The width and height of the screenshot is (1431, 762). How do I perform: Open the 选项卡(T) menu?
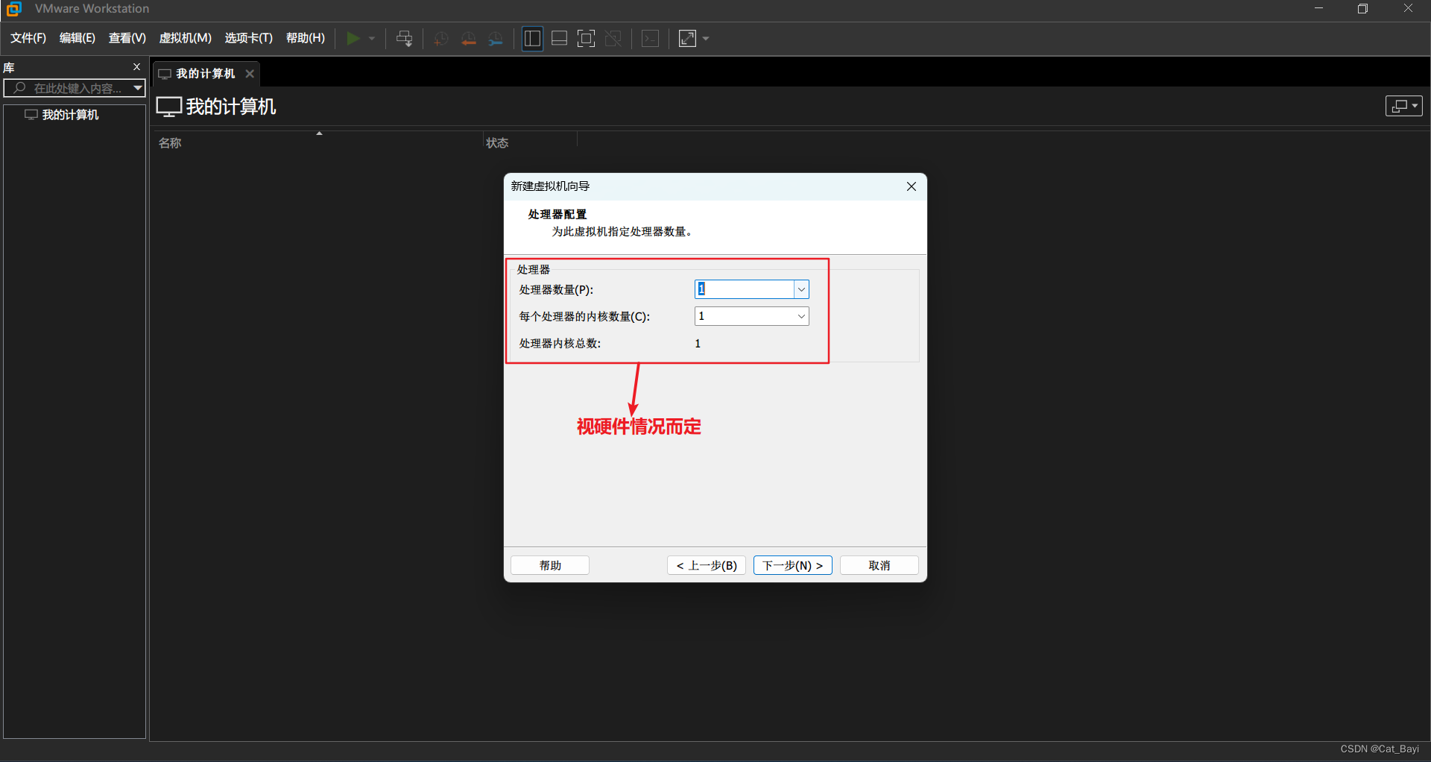249,38
